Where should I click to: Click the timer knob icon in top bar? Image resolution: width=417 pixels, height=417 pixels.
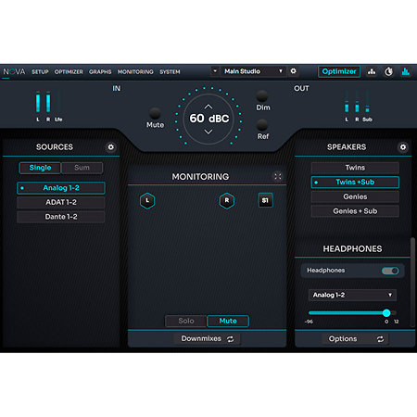(388, 71)
